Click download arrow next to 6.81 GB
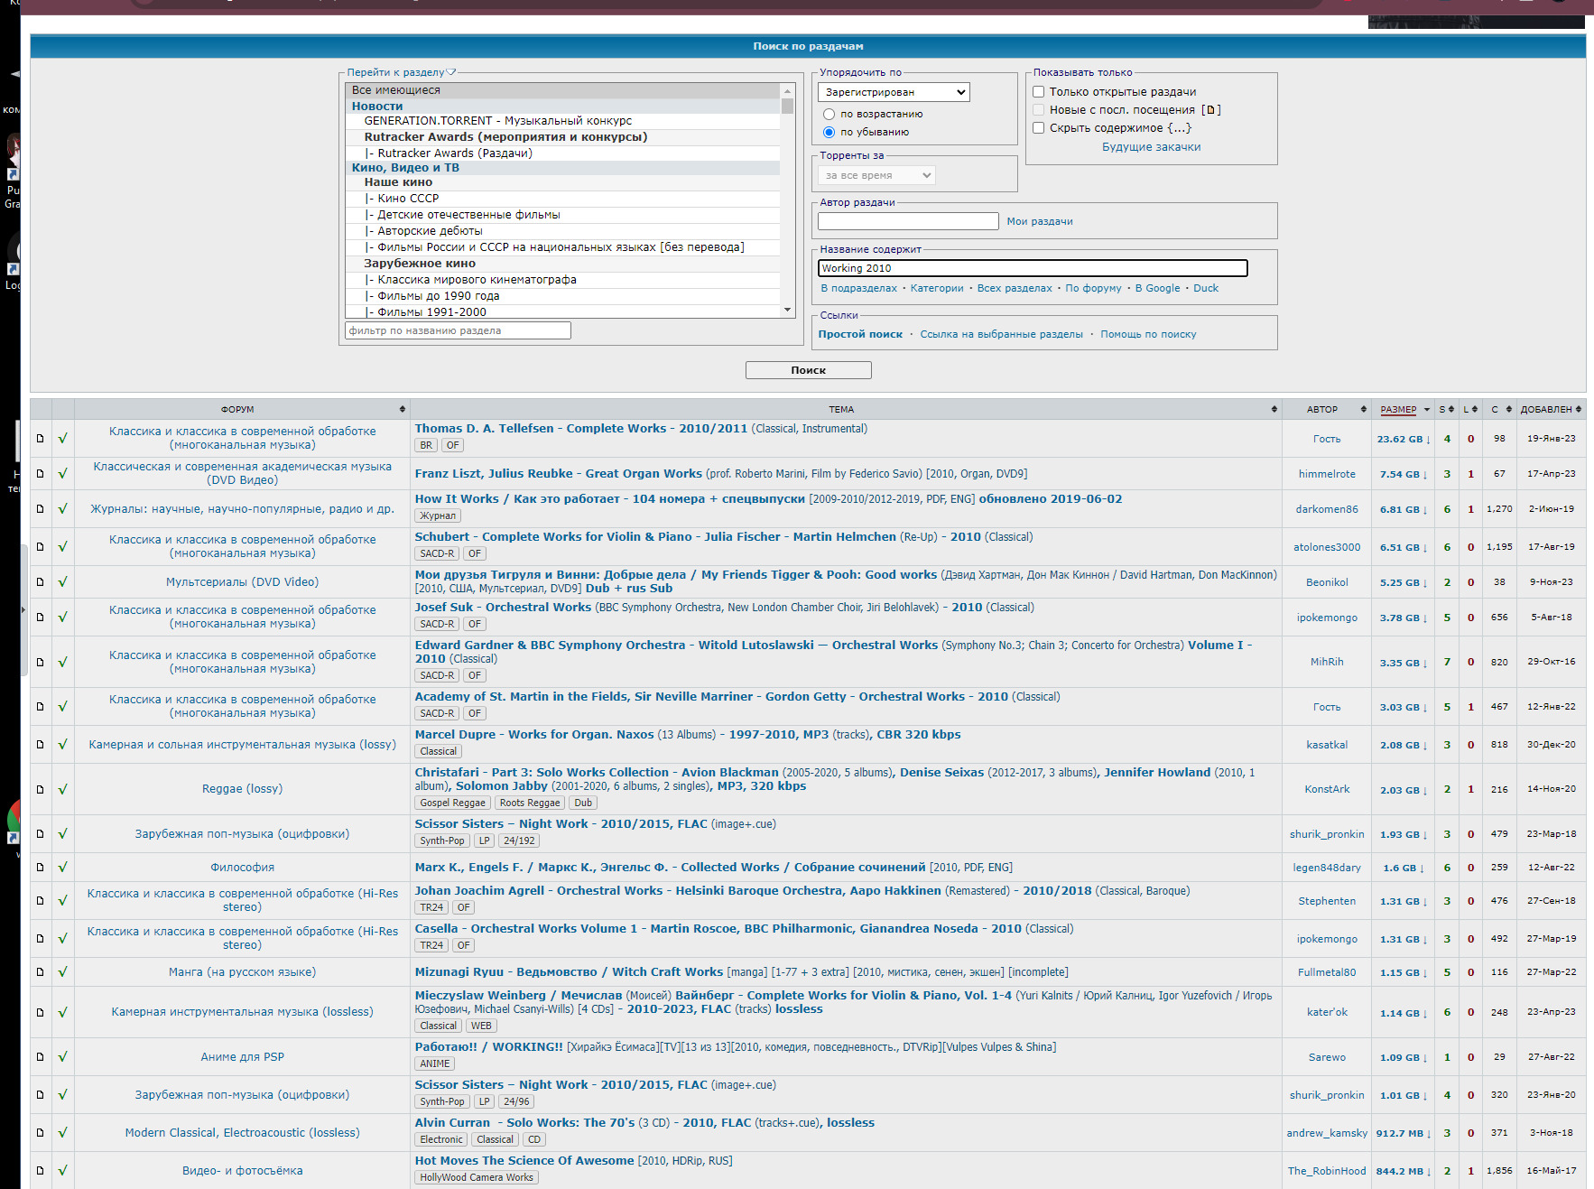 [x=1425, y=510]
